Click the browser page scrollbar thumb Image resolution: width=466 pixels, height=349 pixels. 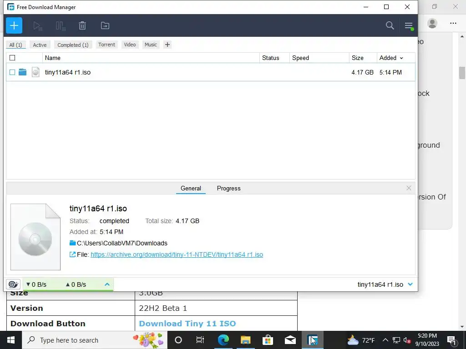coord(462,73)
